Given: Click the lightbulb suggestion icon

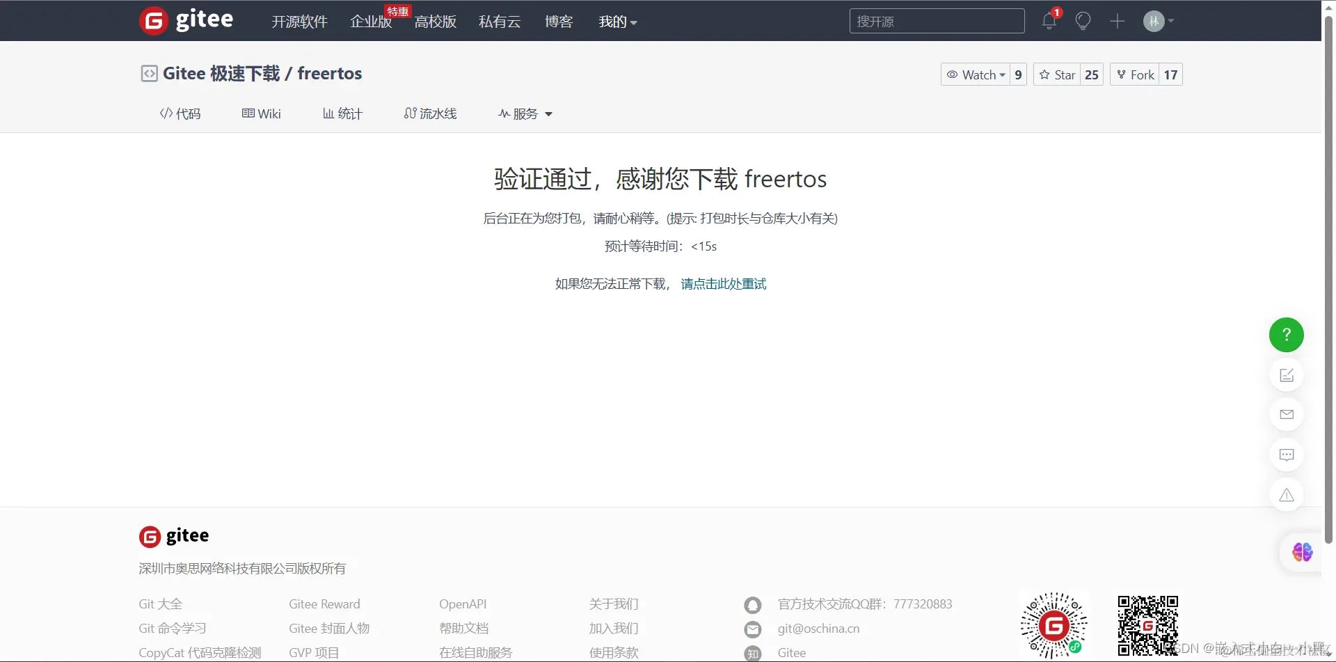Looking at the screenshot, I should pyautogui.click(x=1082, y=21).
